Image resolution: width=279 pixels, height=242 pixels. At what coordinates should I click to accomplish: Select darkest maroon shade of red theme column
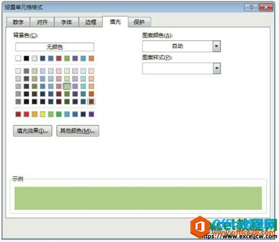(x=59, y=102)
